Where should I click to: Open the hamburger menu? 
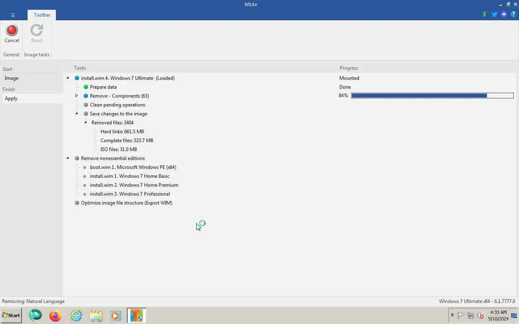coord(13,15)
